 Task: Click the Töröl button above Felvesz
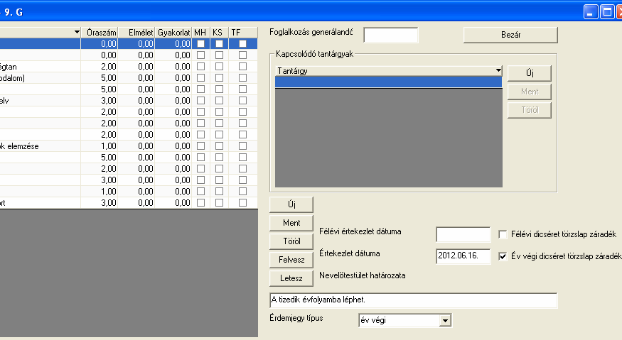(291, 241)
